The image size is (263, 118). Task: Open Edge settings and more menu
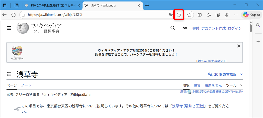coord(236,15)
